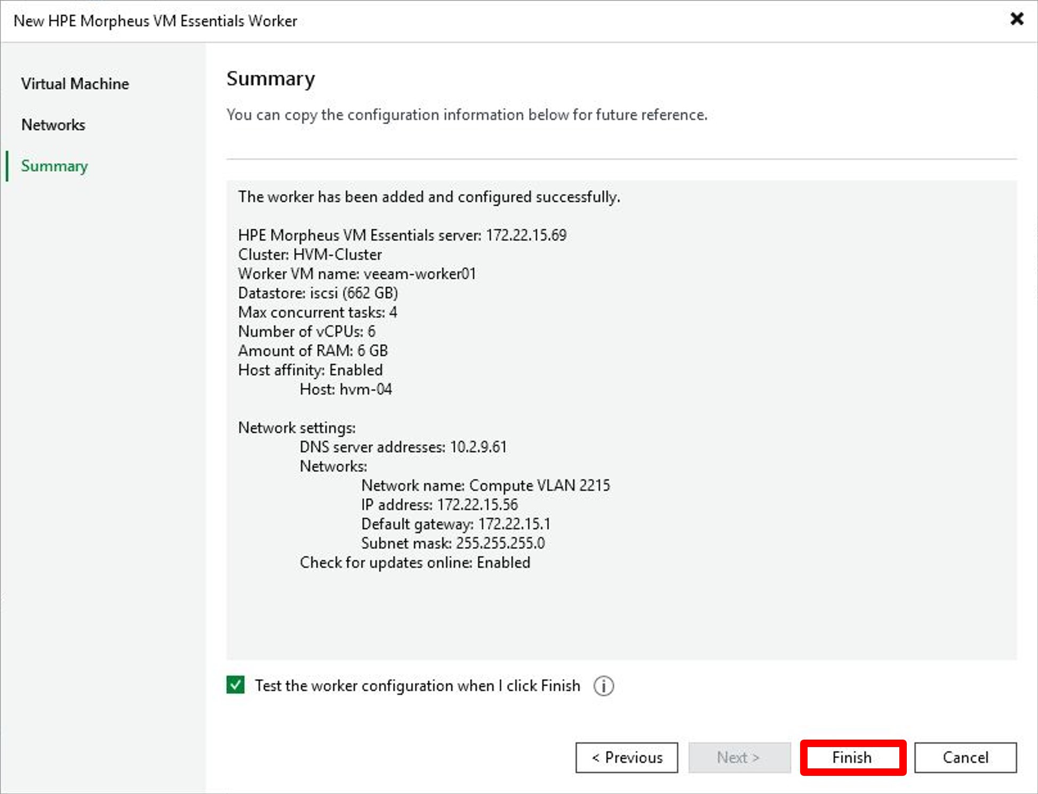Cancel the worker wizard
The image size is (1038, 794).
[965, 757]
